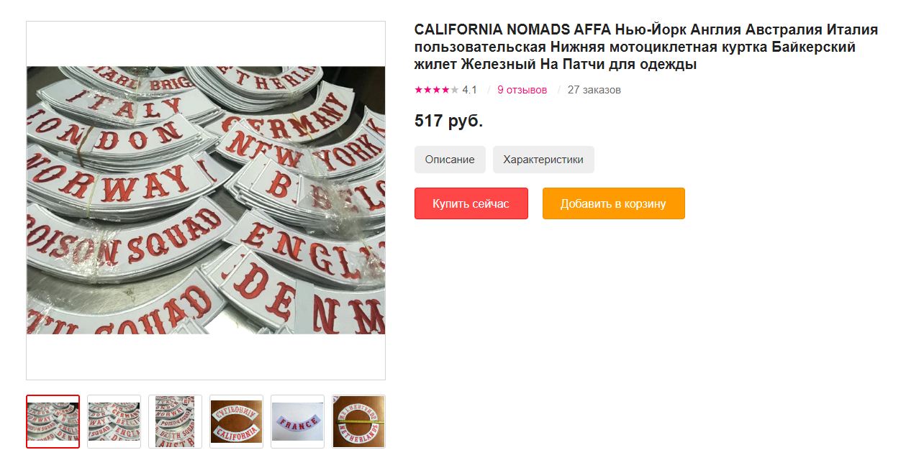Click the star rating icons
901x450 pixels.
click(x=436, y=90)
